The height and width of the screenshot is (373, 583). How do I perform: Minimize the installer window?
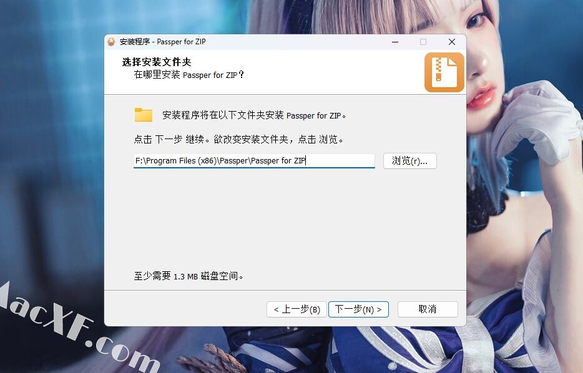(x=395, y=42)
